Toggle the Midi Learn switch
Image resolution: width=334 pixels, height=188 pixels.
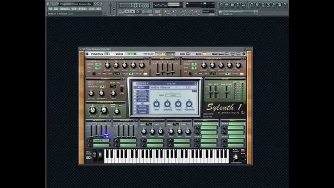[x=227, y=54]
